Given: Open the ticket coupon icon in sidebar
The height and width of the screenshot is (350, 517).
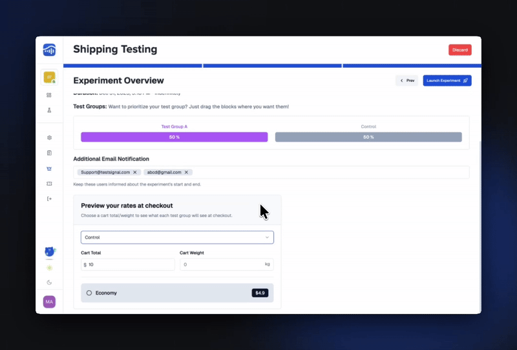Looking at the screenshot, I should click(49, 184).
